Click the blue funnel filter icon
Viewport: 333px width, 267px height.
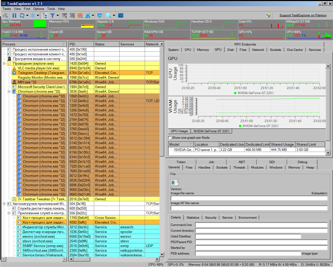(x=53, y=16)
